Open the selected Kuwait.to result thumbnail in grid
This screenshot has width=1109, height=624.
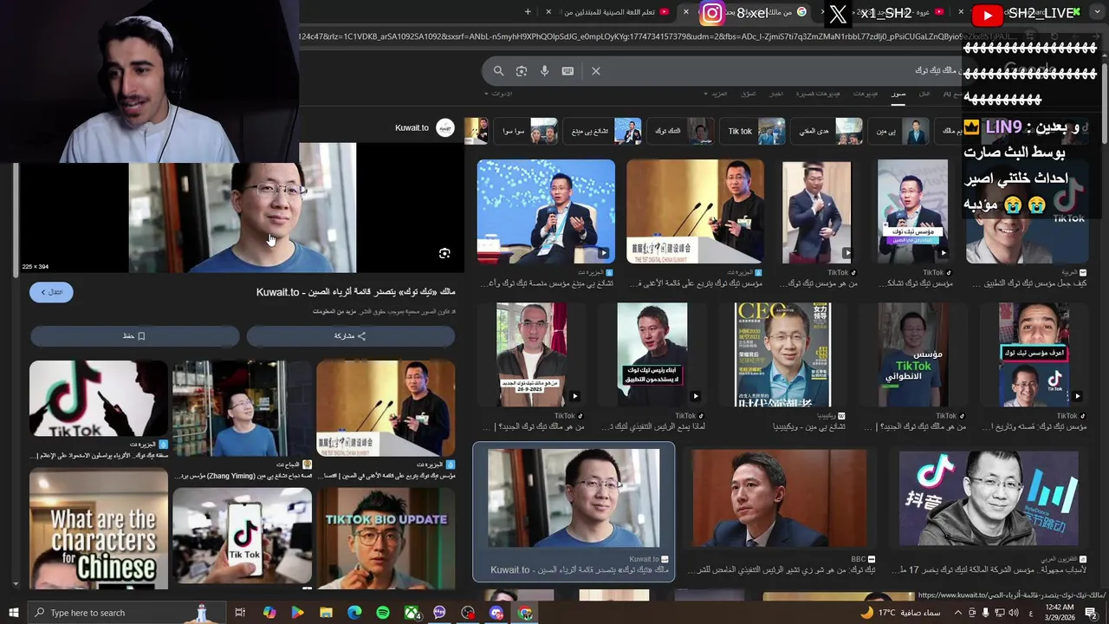pos(574,497)
